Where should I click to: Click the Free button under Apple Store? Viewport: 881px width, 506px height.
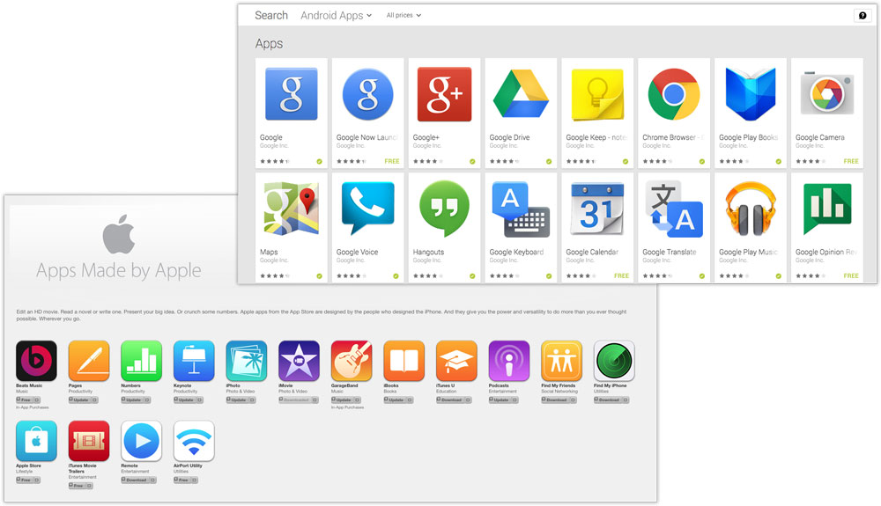pos(28,480)
